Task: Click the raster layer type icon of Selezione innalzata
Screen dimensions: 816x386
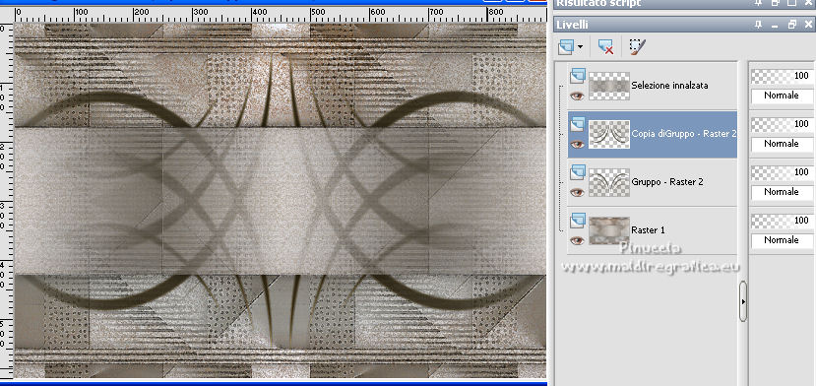Action: pos(577,77)
